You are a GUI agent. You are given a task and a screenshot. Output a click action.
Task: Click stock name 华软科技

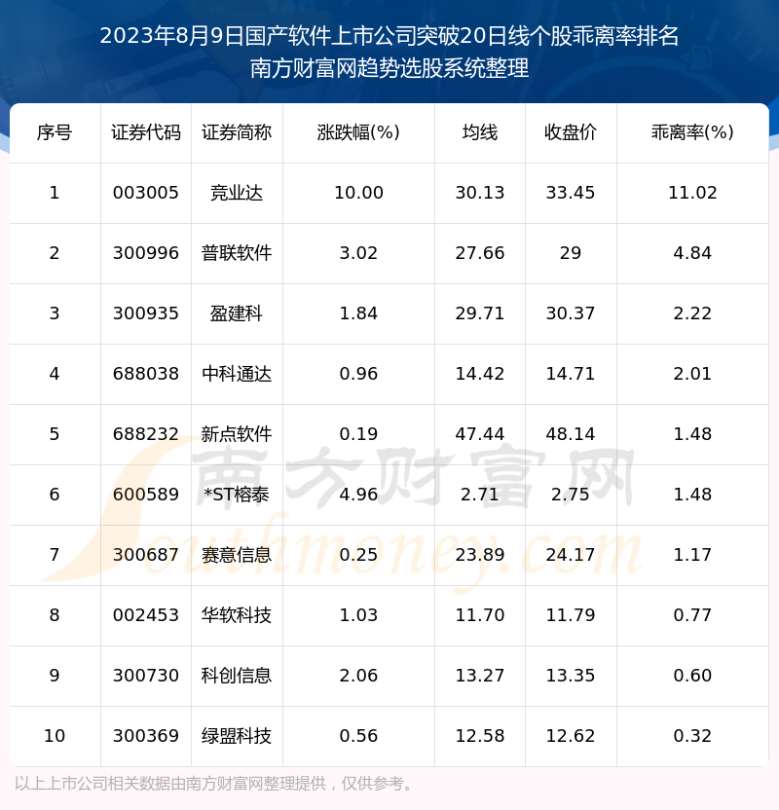point(237,615)
